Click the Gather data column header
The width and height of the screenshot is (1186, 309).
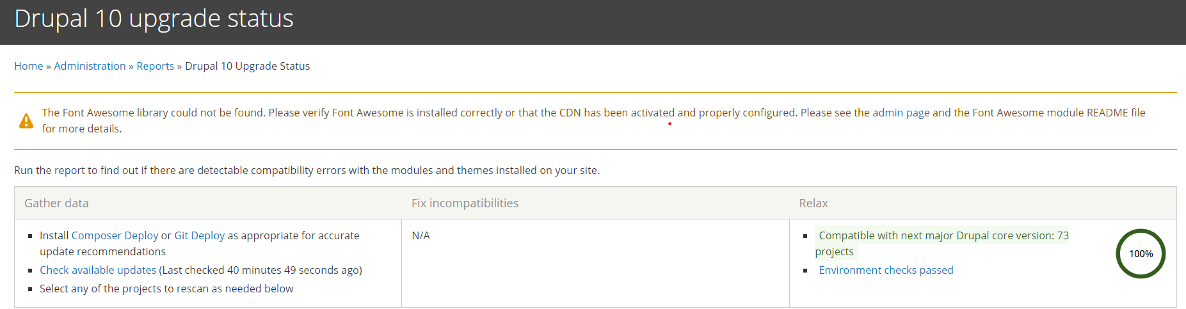coord(56,203)
